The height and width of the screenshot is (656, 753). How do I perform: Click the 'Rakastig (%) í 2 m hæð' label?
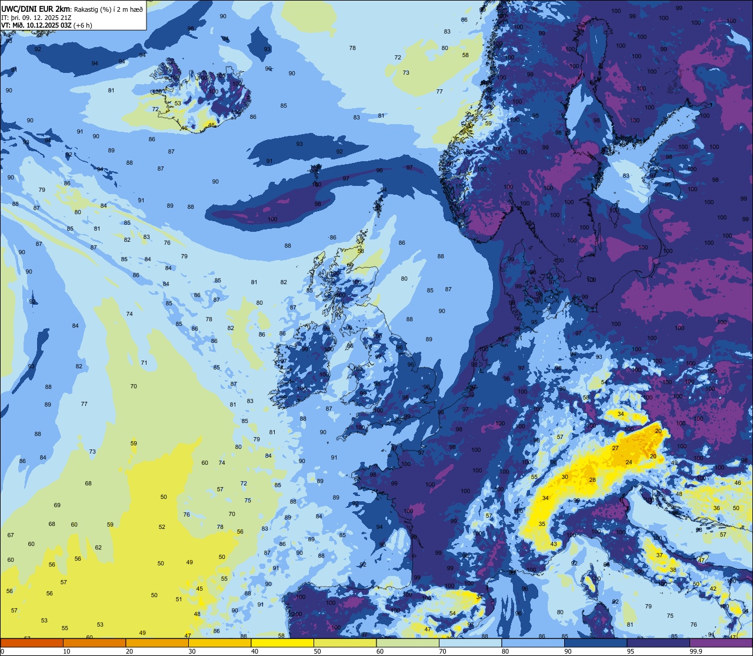click(108, 8)
